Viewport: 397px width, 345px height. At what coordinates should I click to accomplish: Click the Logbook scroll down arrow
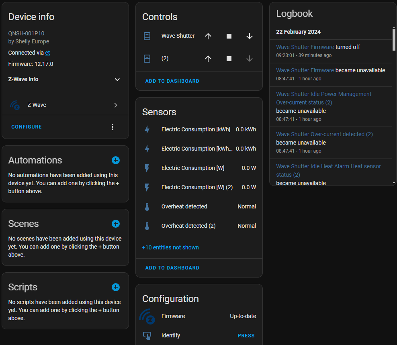[x=394, y=183]
